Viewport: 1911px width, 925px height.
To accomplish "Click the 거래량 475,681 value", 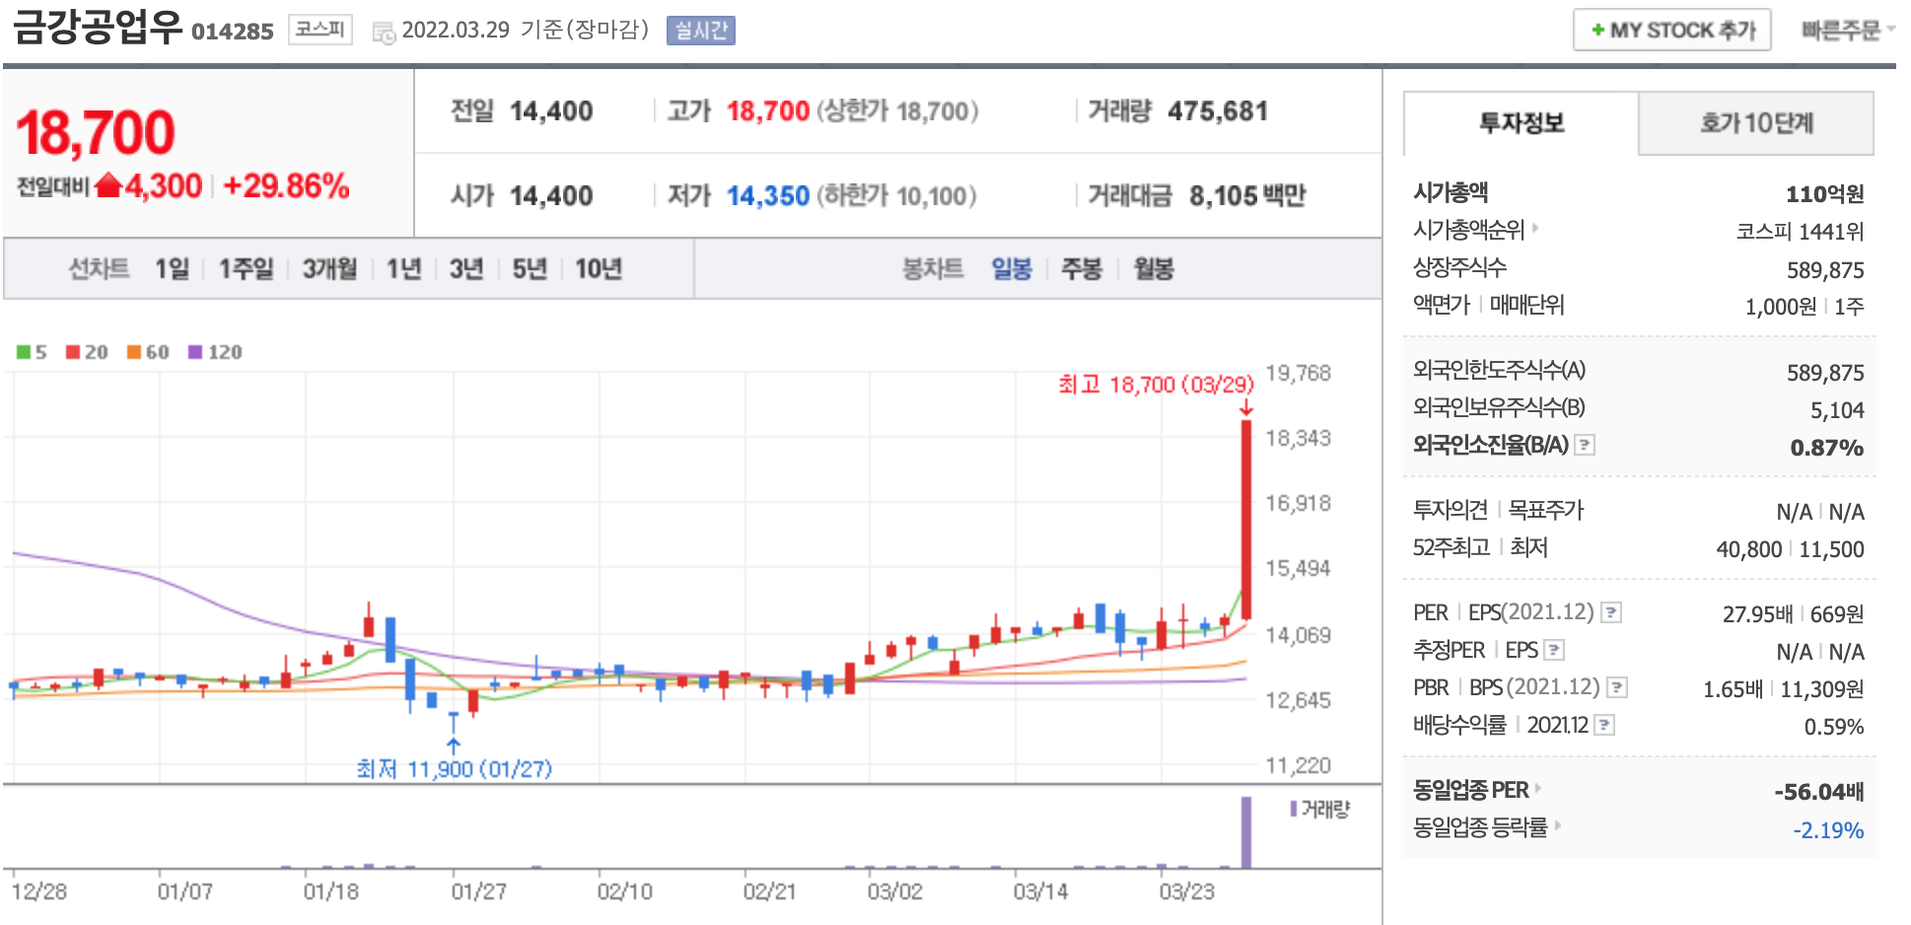I will (1218, 111).
